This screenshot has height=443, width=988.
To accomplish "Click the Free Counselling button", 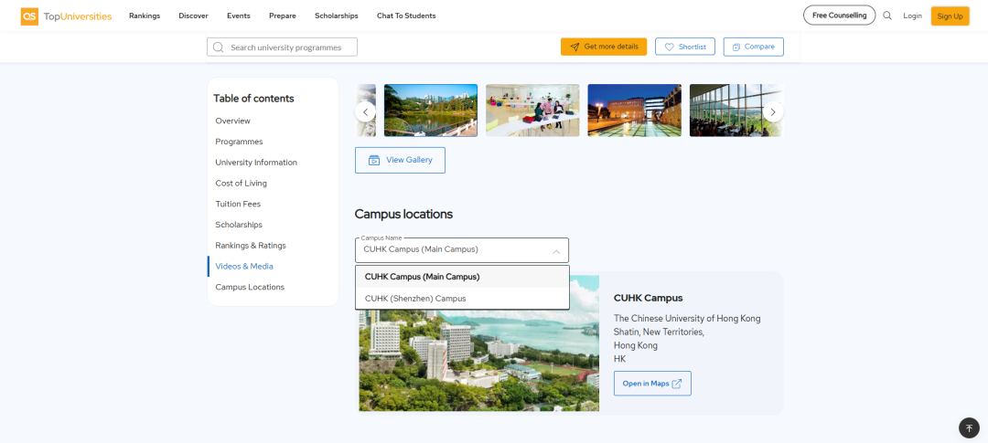I will 839,16.
